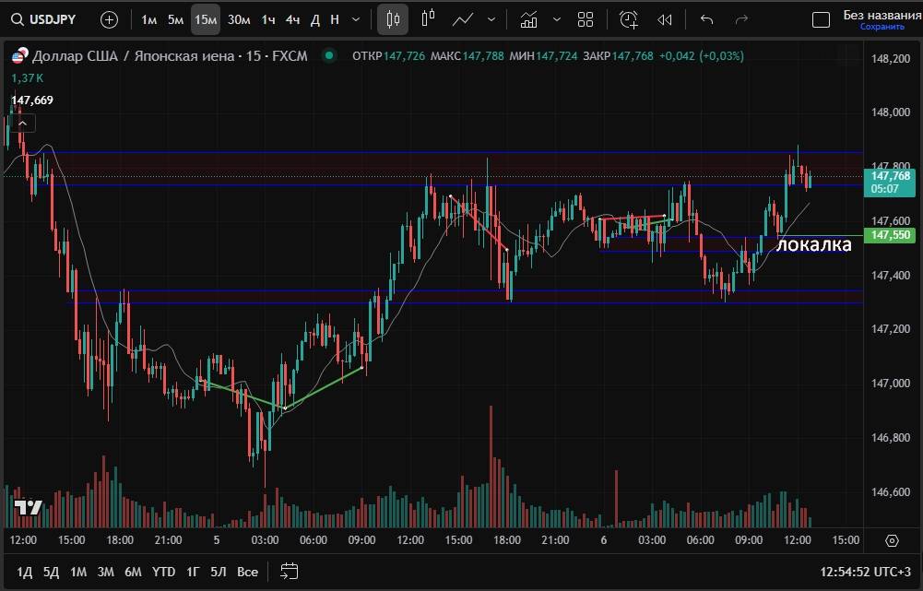Image resolution: width=923 pixels, height=591 pixels.
Task: Expand the timeframe list chevron after Н
Action: [x=356, y=19]
